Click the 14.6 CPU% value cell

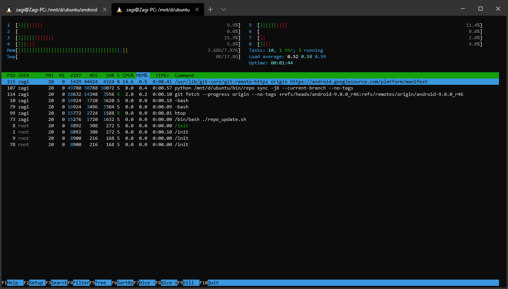pyautogui.click(x=128, y=82)
